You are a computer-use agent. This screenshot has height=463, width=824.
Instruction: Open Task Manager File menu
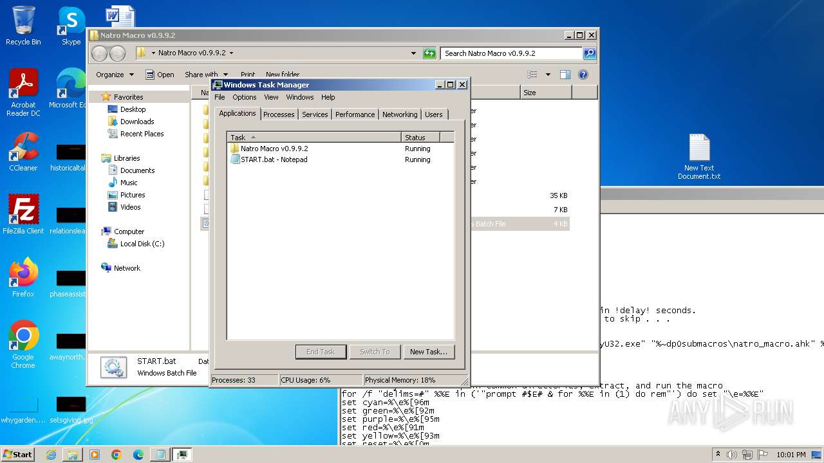pos(220,97)
